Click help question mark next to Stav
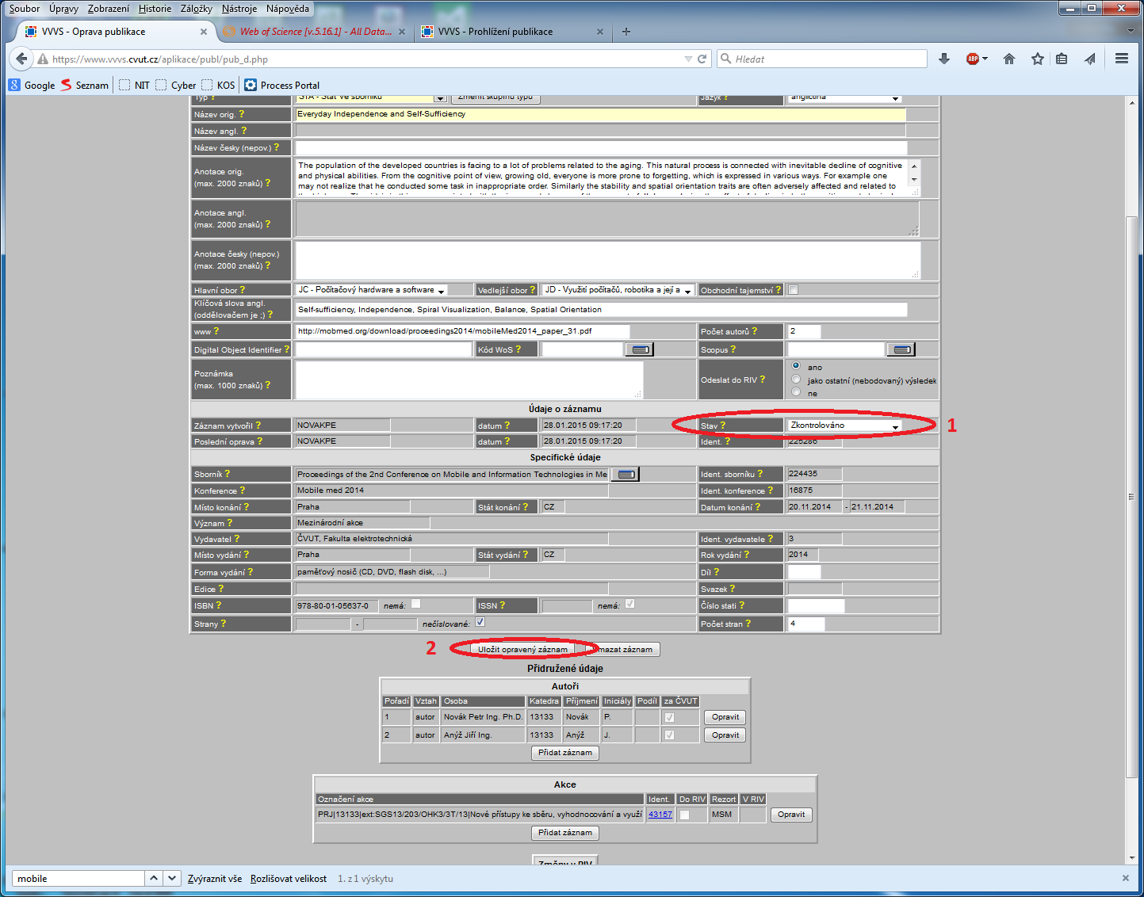This screenshot has width=1144, height=897. [723, 426]
